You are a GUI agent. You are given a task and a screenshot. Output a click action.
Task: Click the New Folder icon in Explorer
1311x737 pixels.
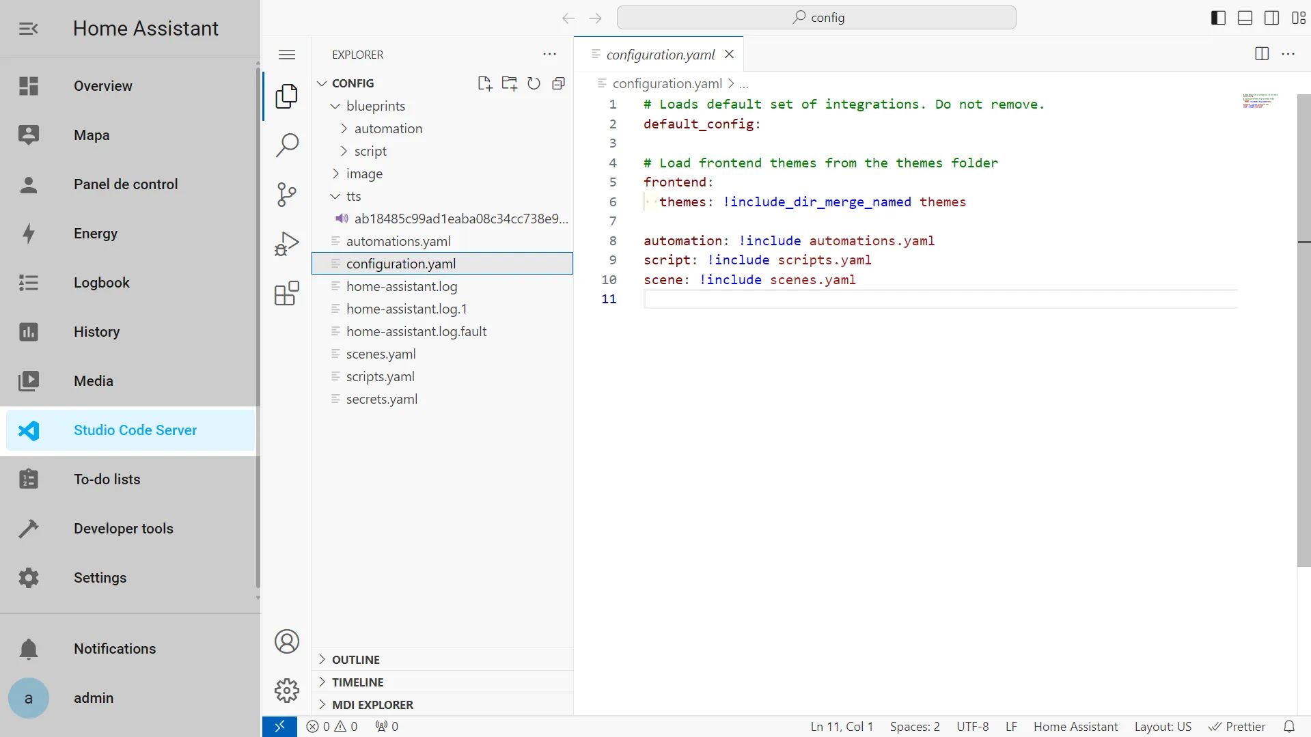509,83
